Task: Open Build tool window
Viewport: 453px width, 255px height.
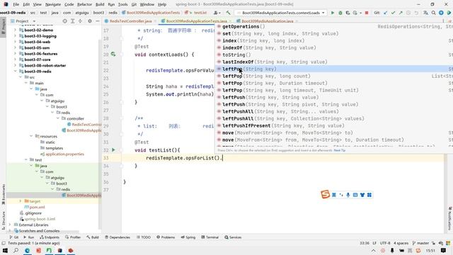Action: pyautogui.click(x=93, y=237)
